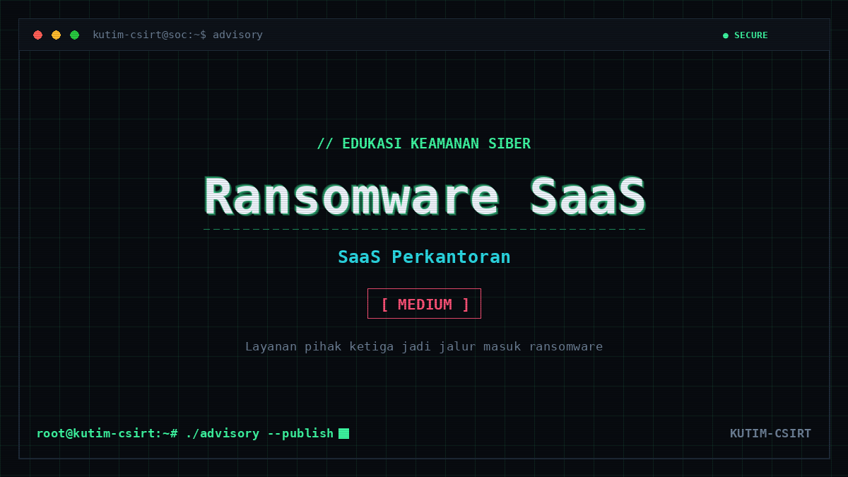Click the description 'Layanan pihak ketiga jadi jalur masuk ransomware'
Screen dimensions: 848x477
point(424,346)
